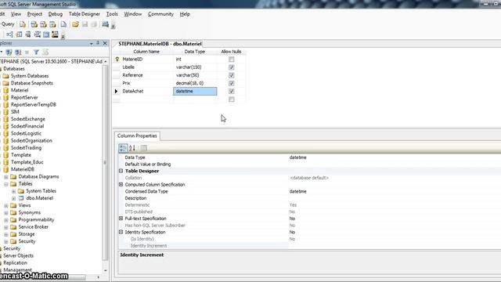Expand the Synonyms node
This screenshot has width=501, height=282.
click(x=6, y=212)
